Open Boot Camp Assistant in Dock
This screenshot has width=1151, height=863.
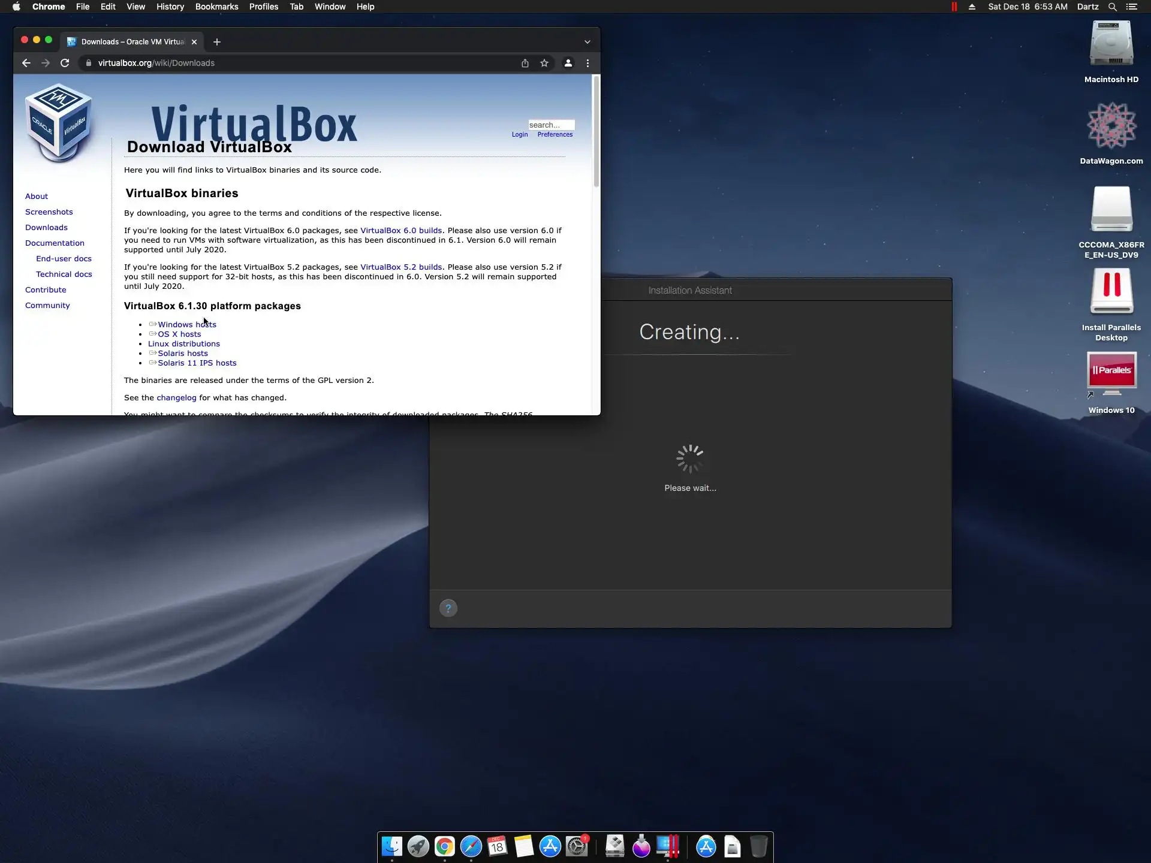(x=614, y=846)
